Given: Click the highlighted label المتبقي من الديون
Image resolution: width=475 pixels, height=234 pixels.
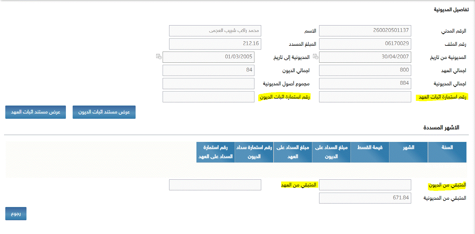Looking at the screenshot, I should click(447, 185).
